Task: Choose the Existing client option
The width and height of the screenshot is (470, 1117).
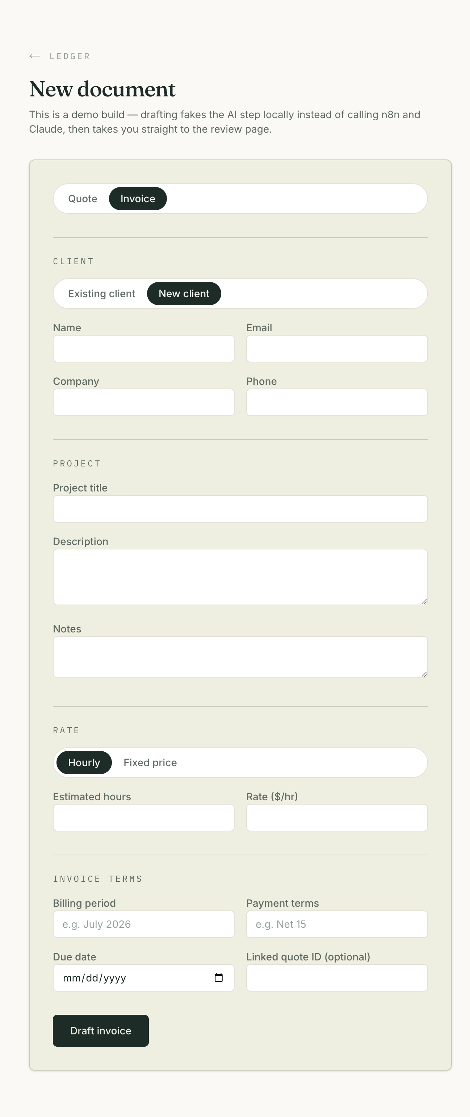Action: pos(102,294)
